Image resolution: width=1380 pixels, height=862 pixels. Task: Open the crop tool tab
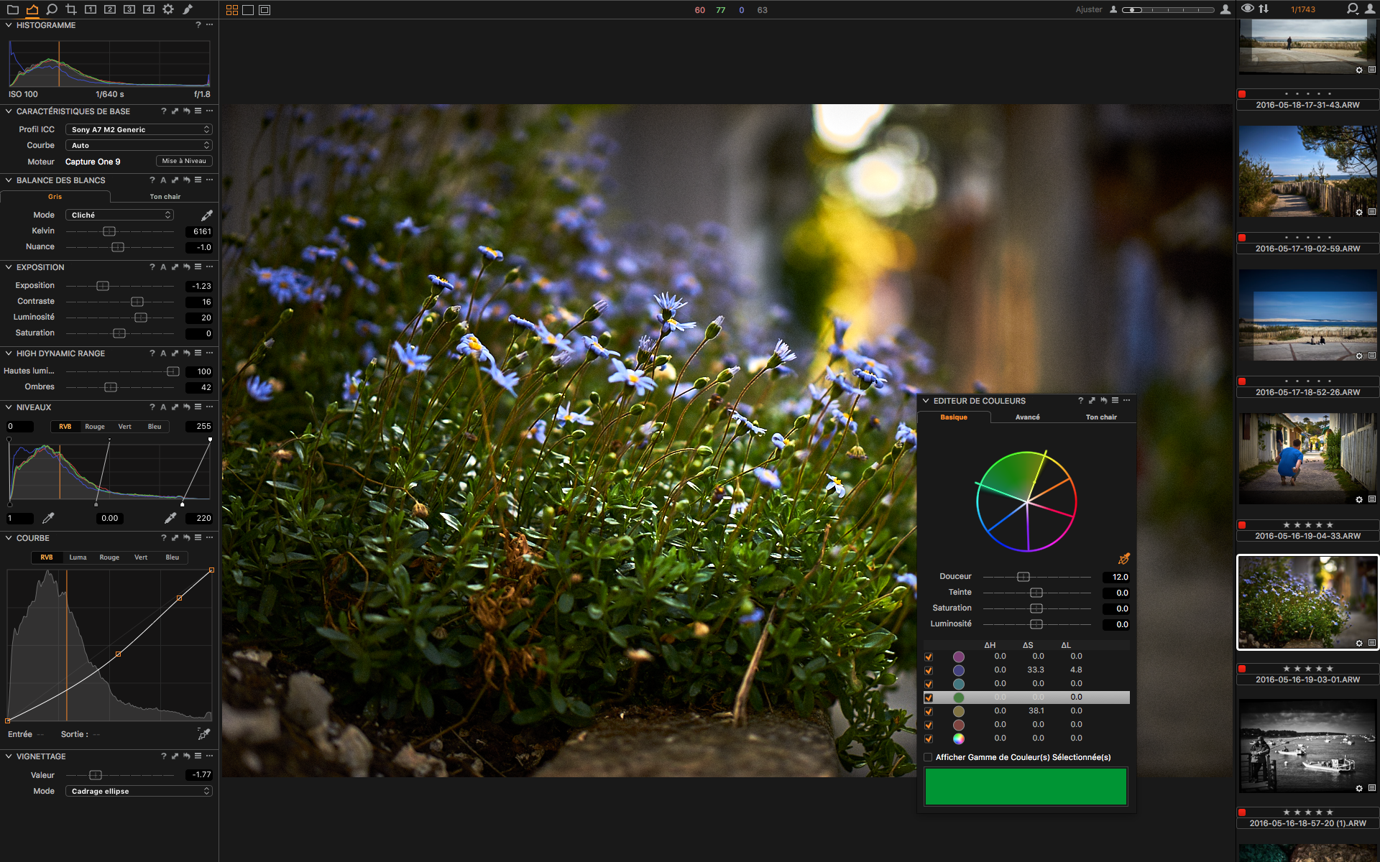coord(71,9)
